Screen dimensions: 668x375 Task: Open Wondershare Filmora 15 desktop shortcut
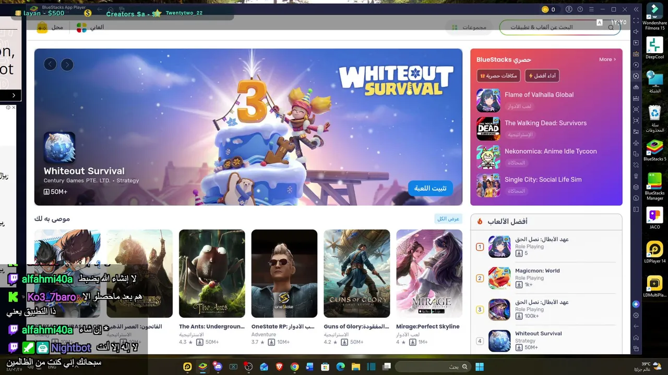[654, 18]
